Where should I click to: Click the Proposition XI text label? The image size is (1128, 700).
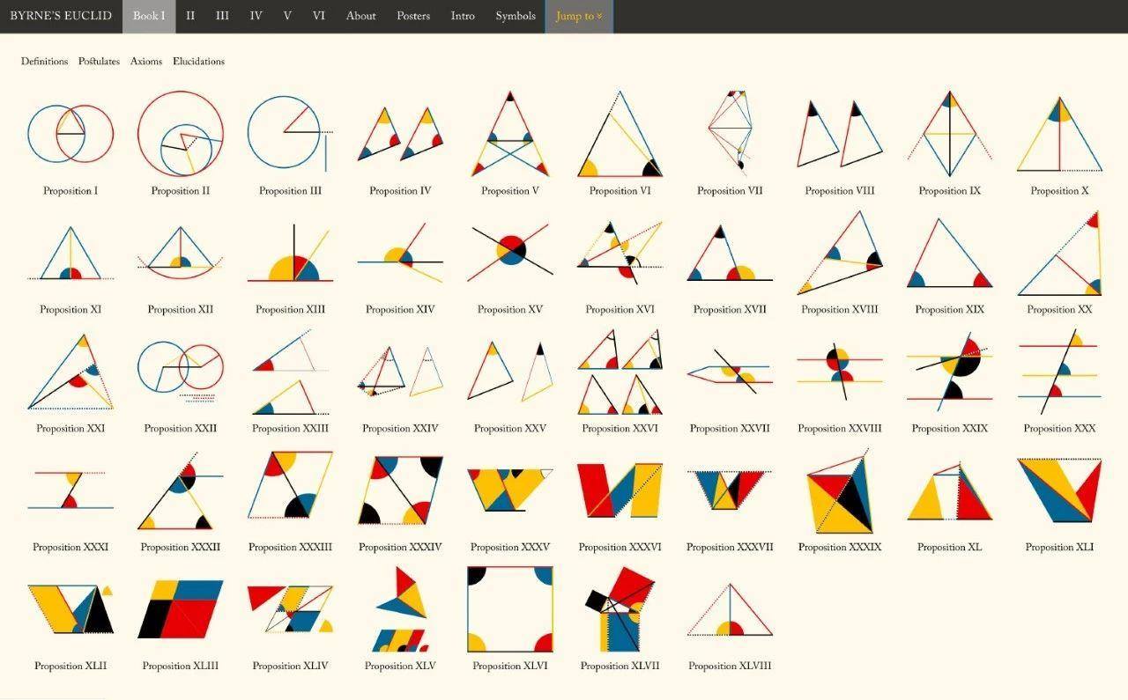pyautogui.click(x=70, y=310)
